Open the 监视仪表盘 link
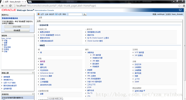The image size is (186, 100). tap(139, 91)
